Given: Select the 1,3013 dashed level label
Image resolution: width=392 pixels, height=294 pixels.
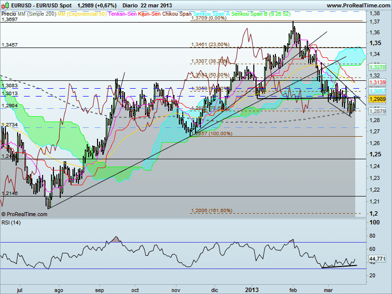Looking at the screenshot, I should [x=9, y=94].
